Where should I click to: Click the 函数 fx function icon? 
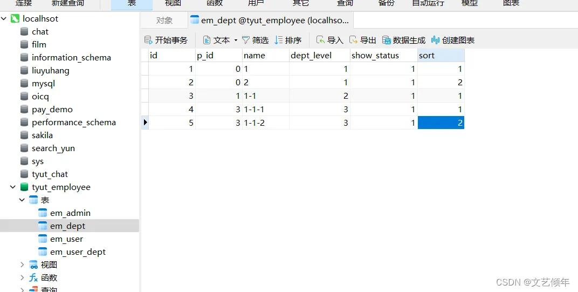(33, 277)
